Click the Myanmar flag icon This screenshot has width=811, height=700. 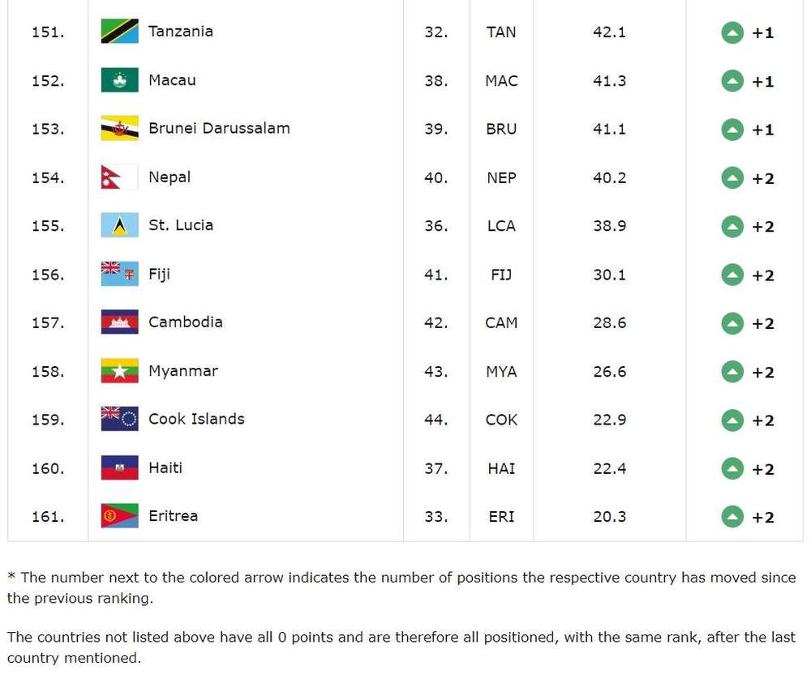click(x=119, y=371)
